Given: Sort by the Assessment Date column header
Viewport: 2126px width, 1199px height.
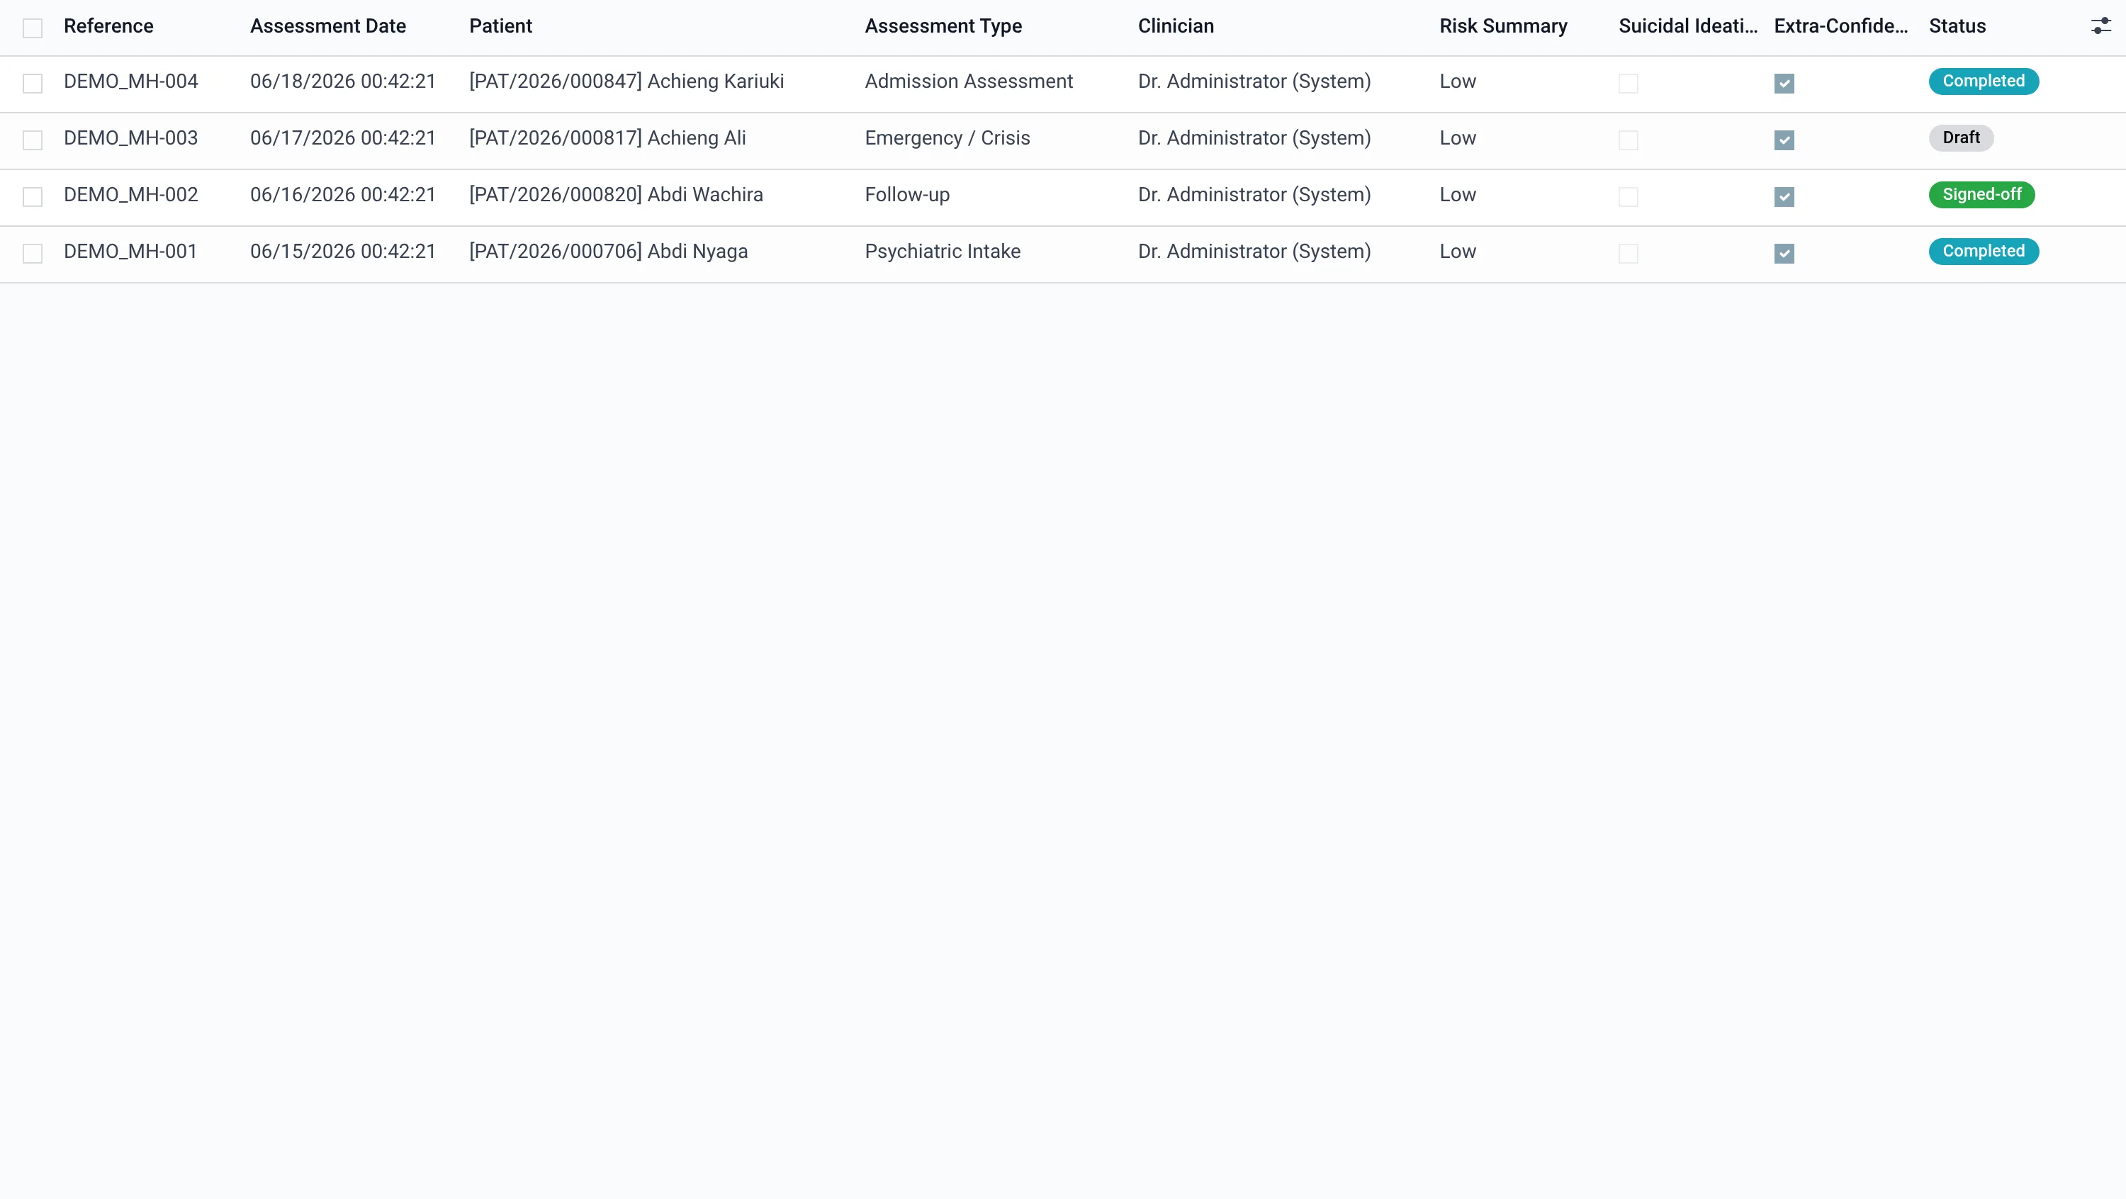Looking at the screenshot, I should 327,26.
